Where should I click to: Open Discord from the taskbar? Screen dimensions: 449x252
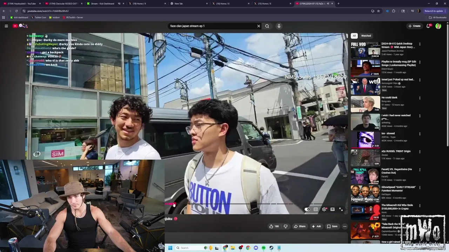pos(256,248)
